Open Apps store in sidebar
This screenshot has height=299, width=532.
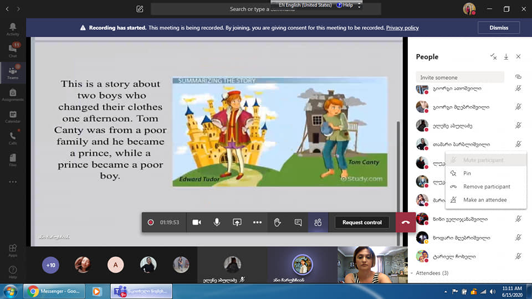pyautogui.click(x=13, y=250)
